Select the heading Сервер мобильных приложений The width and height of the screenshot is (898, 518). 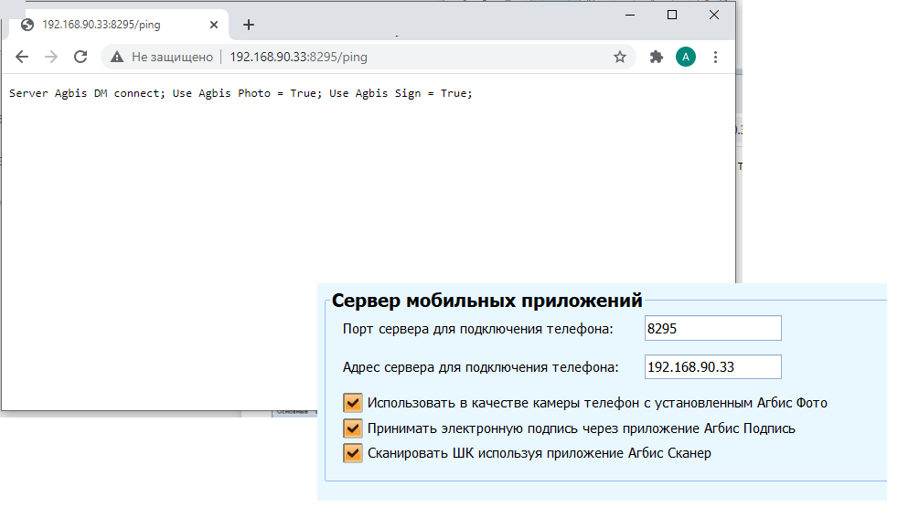click(486, 301)
